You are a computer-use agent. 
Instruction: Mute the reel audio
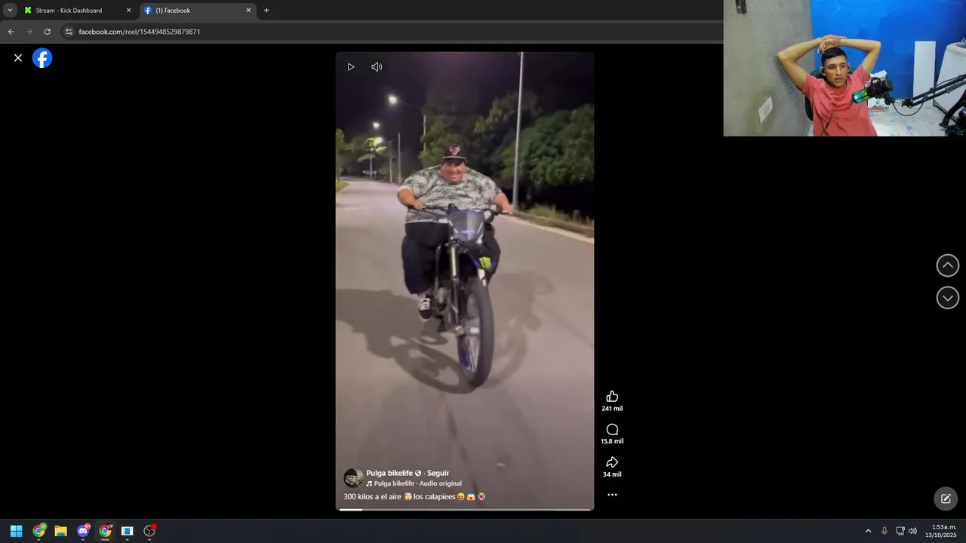(377, 67)
